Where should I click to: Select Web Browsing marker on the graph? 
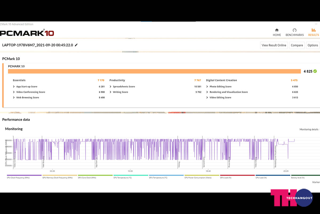click(x=43, y=162)
